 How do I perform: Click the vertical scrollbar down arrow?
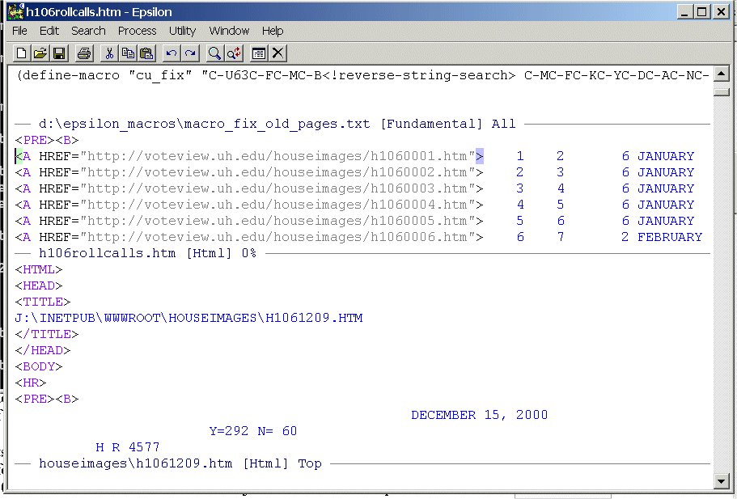coord(722,481)
